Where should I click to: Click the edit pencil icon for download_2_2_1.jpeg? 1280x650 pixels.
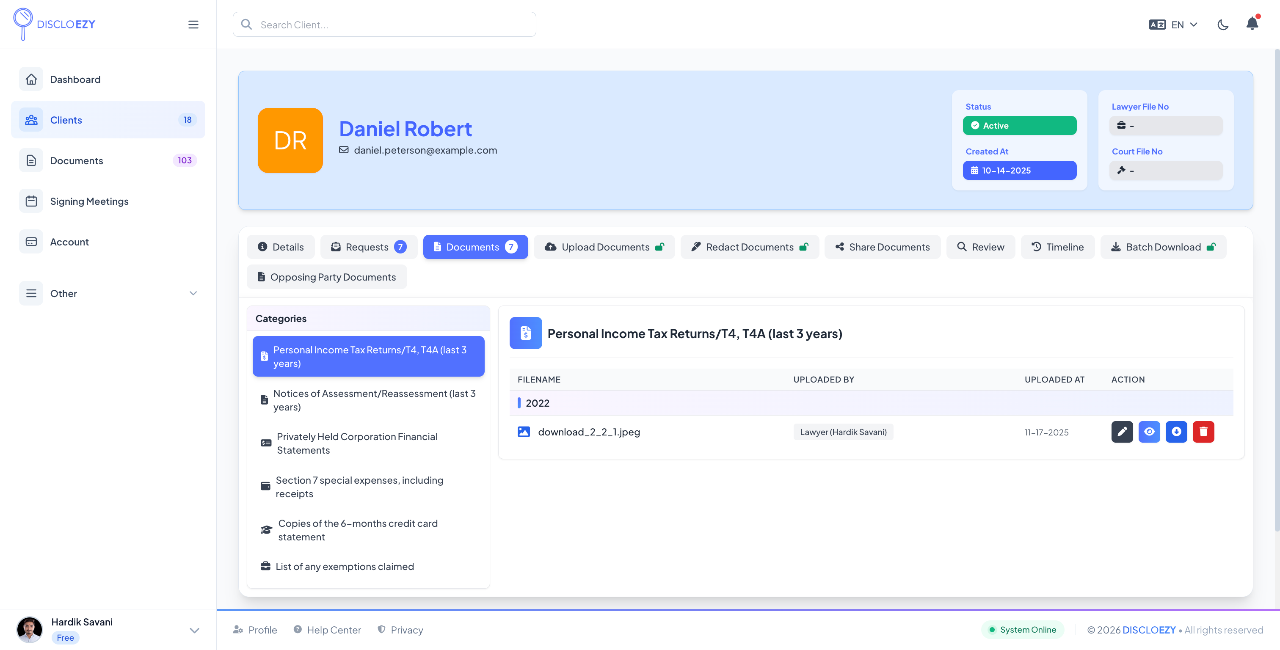(x=1122, y=432)
